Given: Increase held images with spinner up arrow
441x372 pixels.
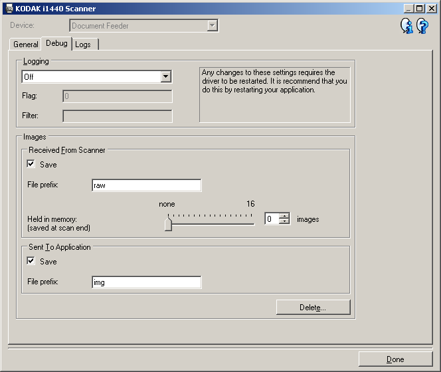Looking at the screenshot, I should coord(284,216).
